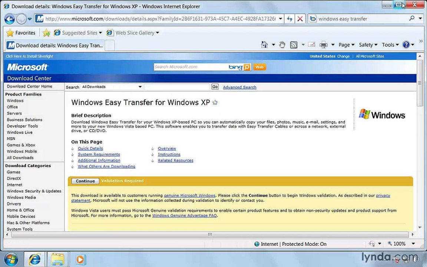427x267 pixels.
Task: Click the Print icon
Action: coord(323,44)
